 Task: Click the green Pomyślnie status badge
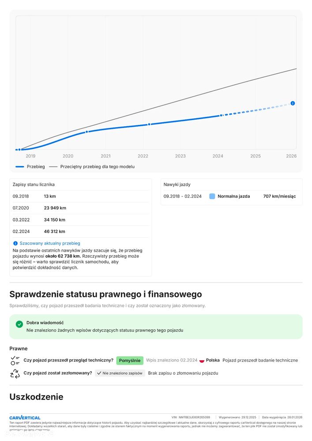click(130, 360)
